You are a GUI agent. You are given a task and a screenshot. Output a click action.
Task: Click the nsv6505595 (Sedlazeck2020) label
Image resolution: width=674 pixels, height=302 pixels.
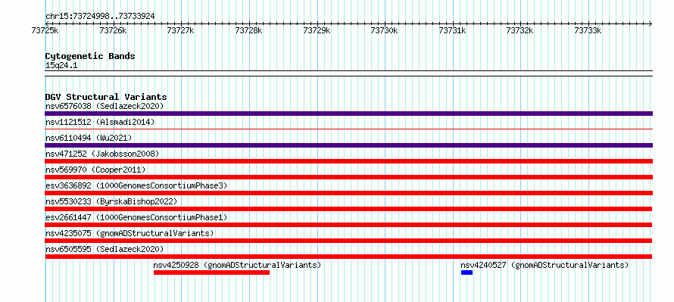coord(105,249)
